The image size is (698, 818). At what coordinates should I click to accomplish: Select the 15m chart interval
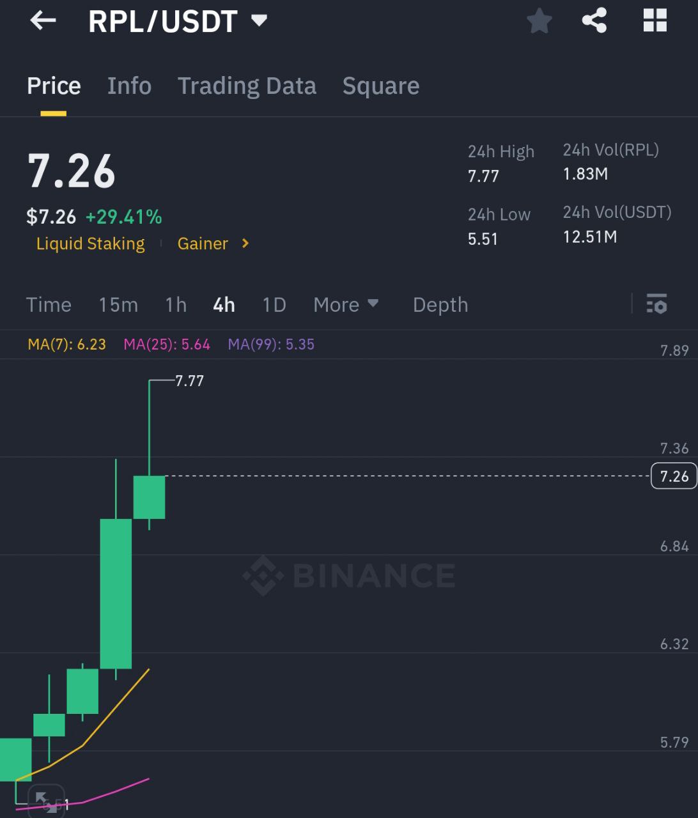118,304
